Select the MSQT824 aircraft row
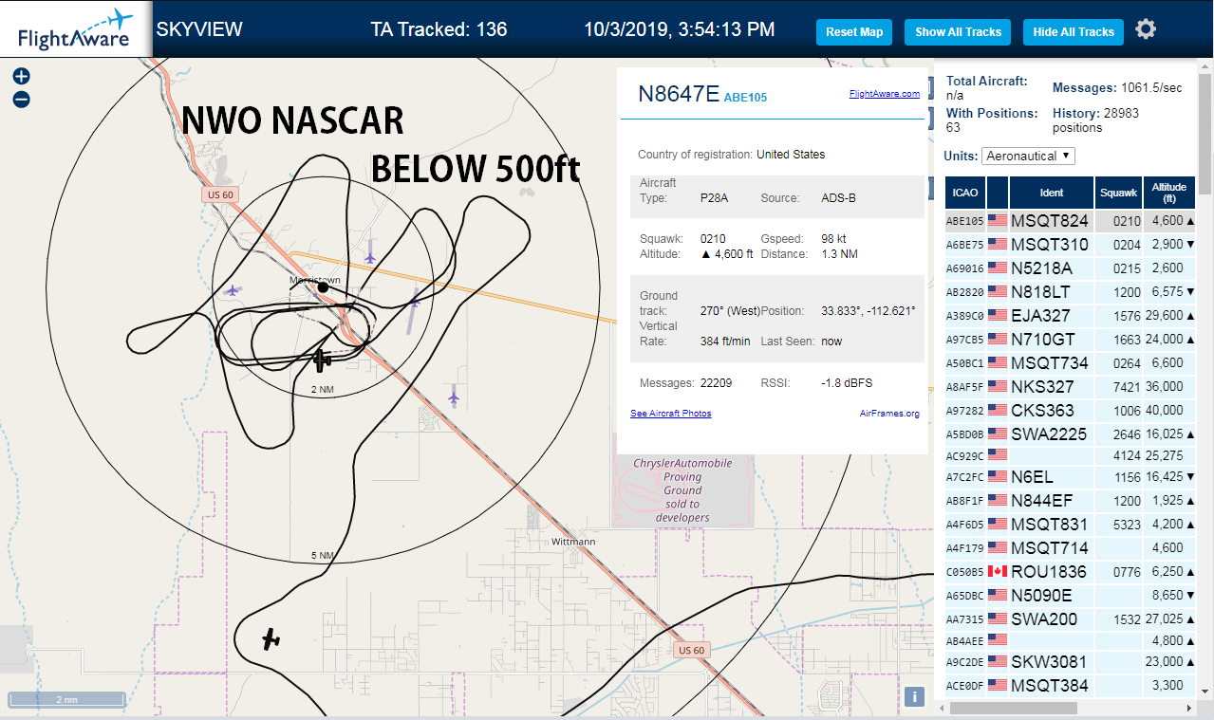 click(x=1071, y=221)
